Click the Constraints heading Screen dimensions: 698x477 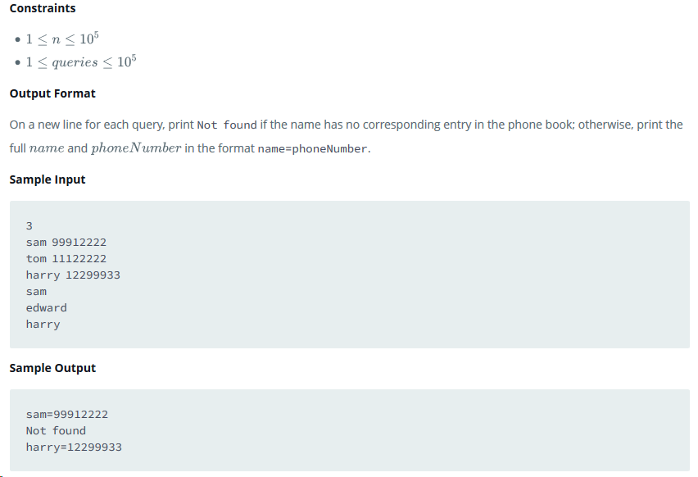click(x=43, y=8)
